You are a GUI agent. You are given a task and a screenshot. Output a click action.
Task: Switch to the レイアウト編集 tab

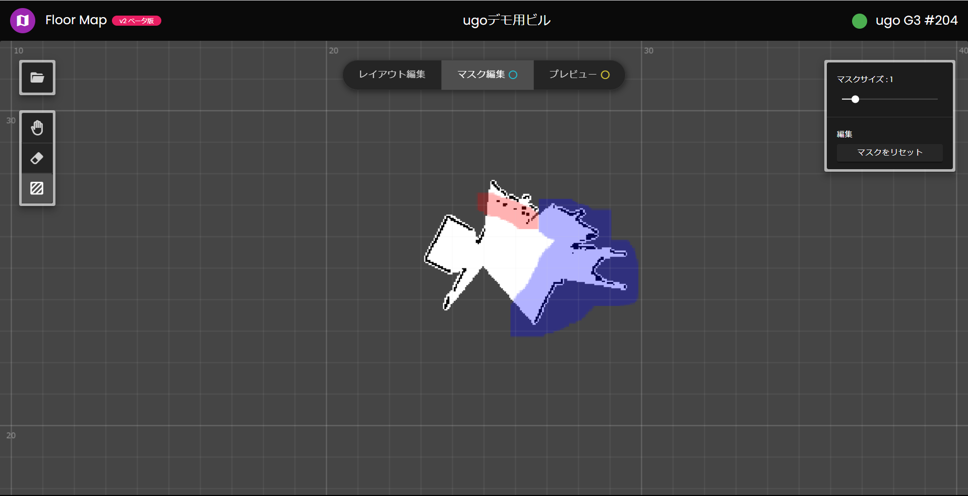pos(392,75)
